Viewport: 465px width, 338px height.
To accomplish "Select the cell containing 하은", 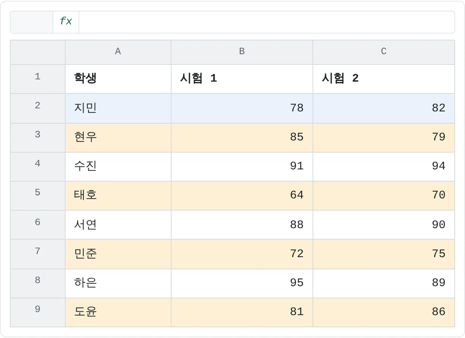I will 118,283.
